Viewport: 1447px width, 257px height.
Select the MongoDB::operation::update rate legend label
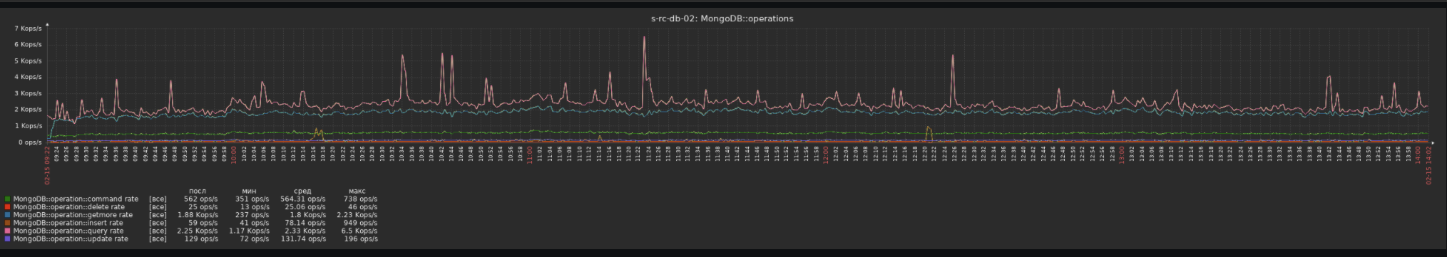click(x=71, y=239)
